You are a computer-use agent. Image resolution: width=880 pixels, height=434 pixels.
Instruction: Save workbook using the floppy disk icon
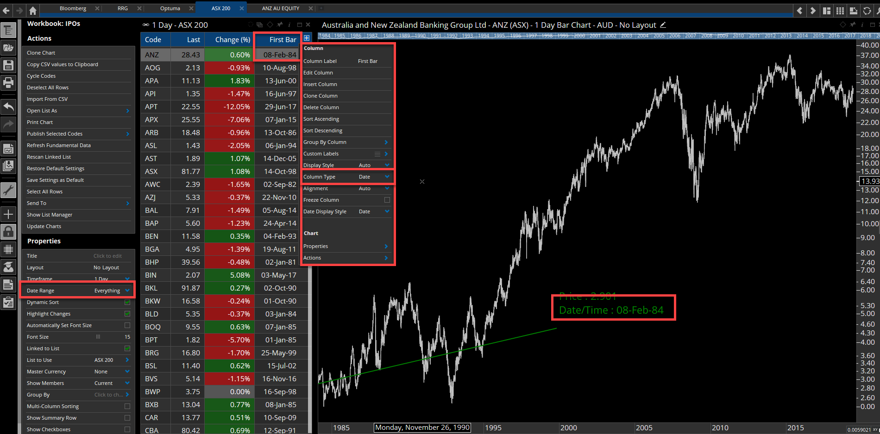coord(8,65)
